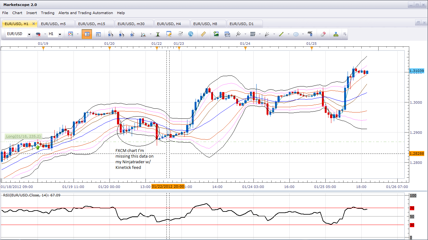Close the EUR/USD, H1 tab
428x240 pixels.
coord(34,23)
